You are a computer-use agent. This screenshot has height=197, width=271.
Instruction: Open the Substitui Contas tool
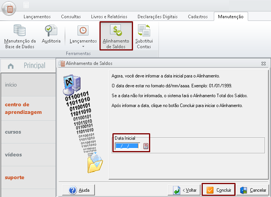coord(144,36)
